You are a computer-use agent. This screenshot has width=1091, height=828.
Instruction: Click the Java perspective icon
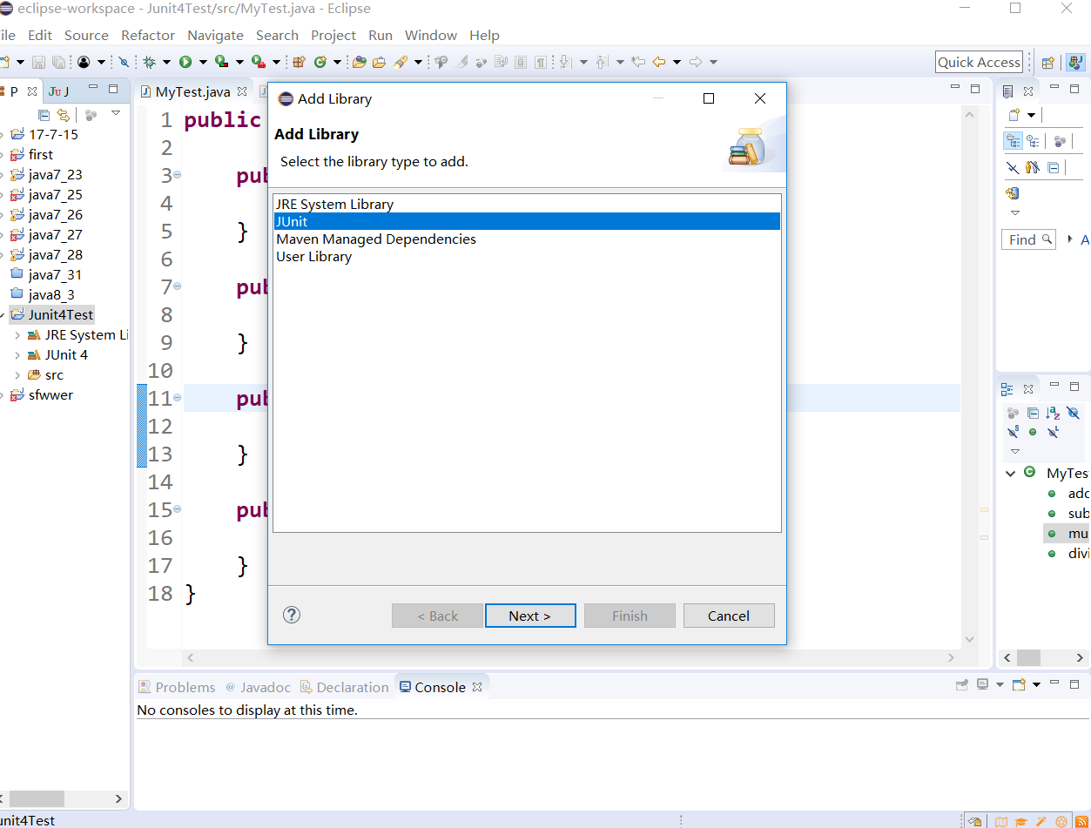pos(1074,62)
